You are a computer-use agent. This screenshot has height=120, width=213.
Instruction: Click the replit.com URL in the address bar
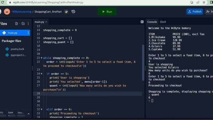click(48, 2)
